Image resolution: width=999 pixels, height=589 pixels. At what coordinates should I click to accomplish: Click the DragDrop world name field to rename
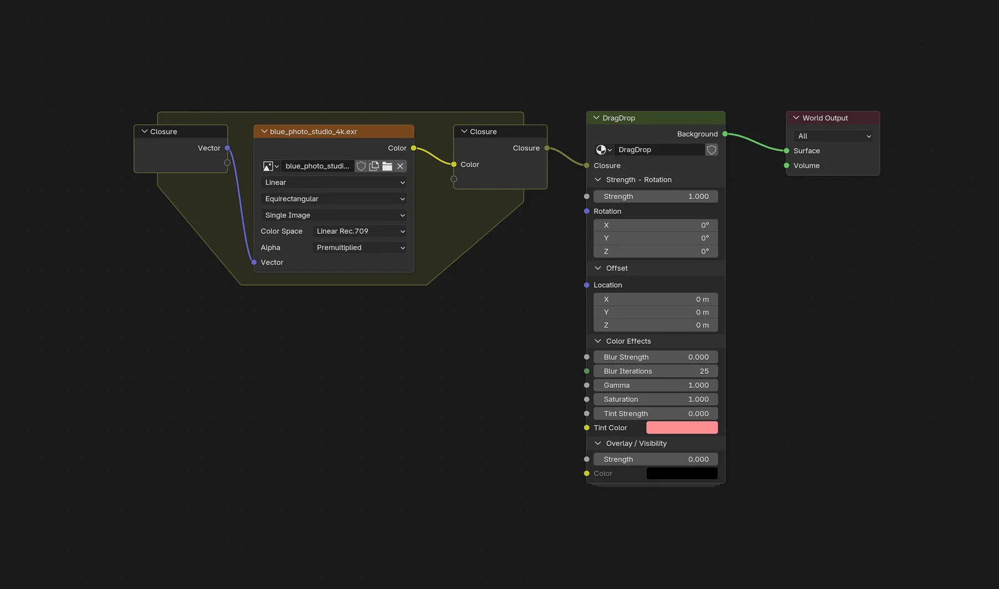pyautogui.click(x=659, y=149)
